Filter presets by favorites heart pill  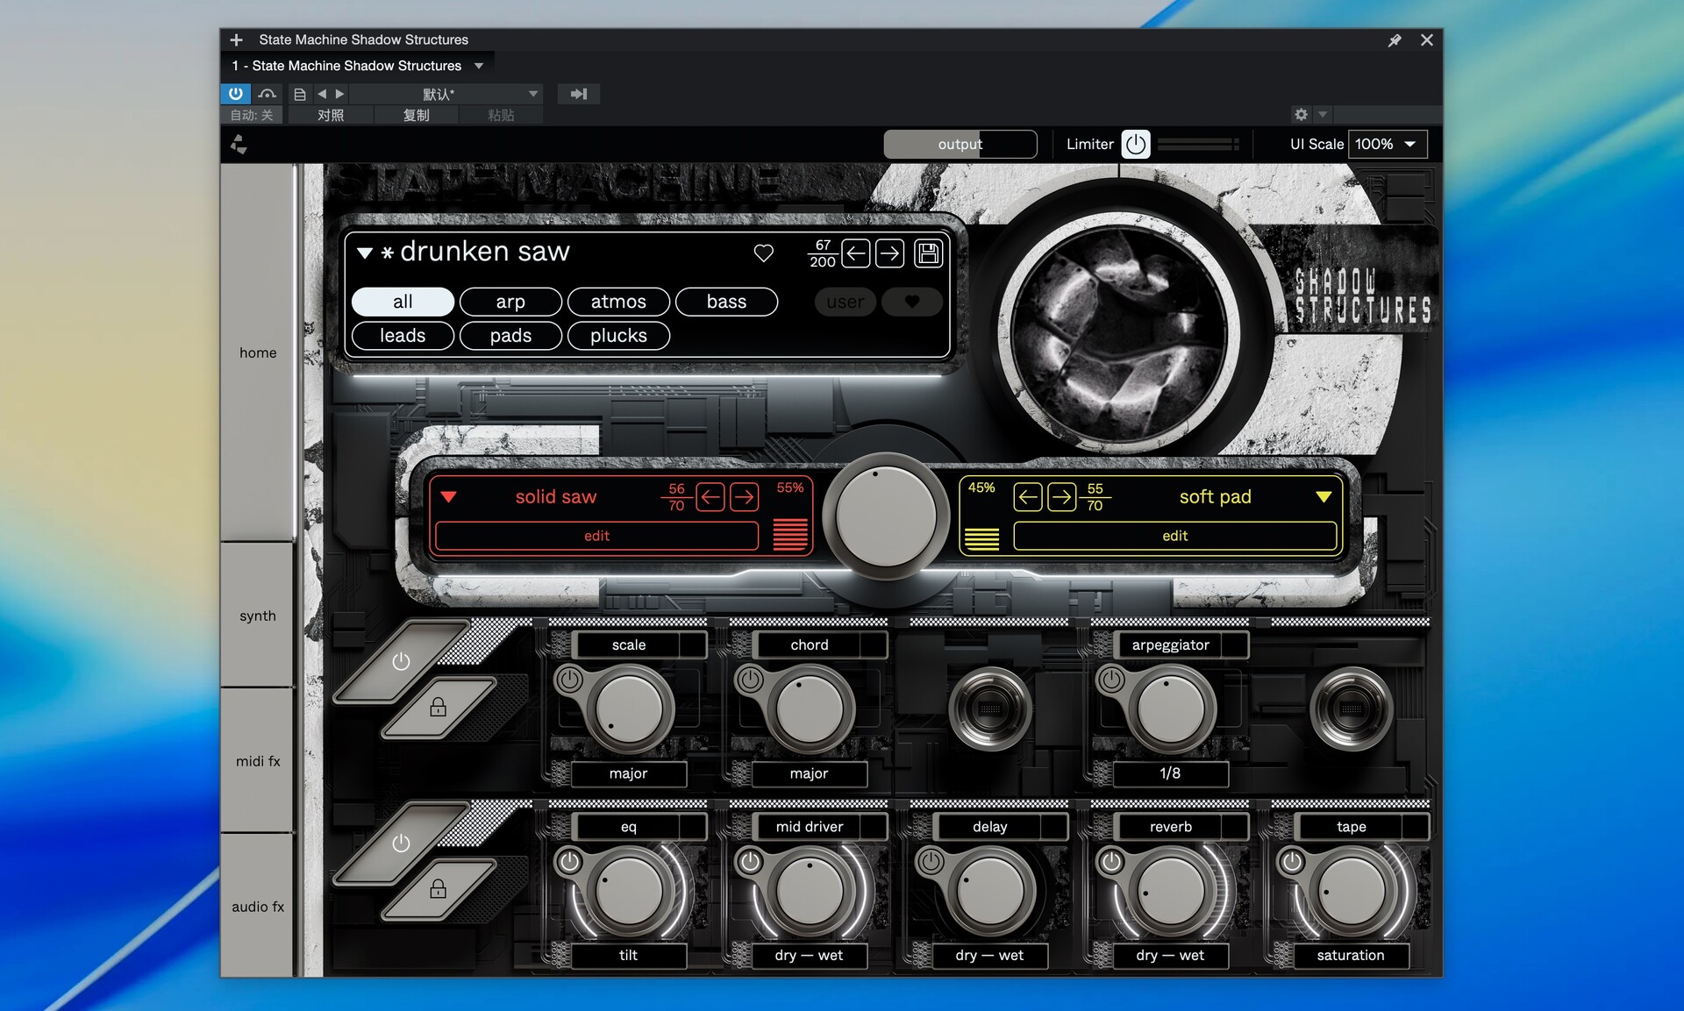pyautogui.click(x=912, y=302)
